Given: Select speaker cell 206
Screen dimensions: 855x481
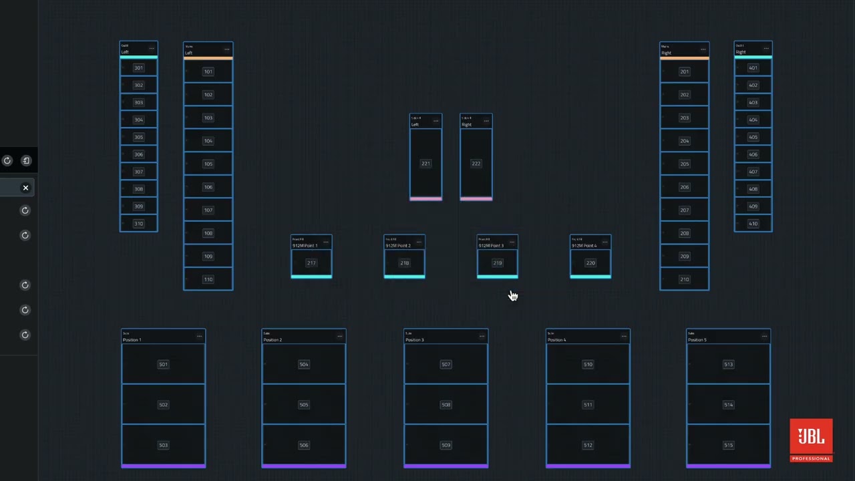Looking at the screenshot, I should click(684, 187).
